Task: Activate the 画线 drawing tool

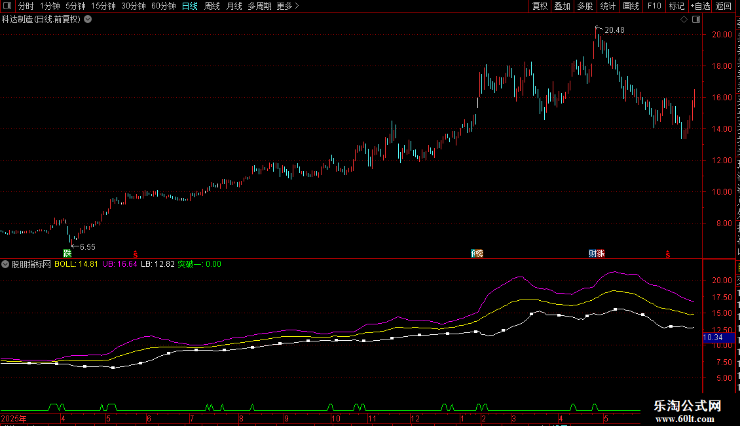Action: (631, 6)
